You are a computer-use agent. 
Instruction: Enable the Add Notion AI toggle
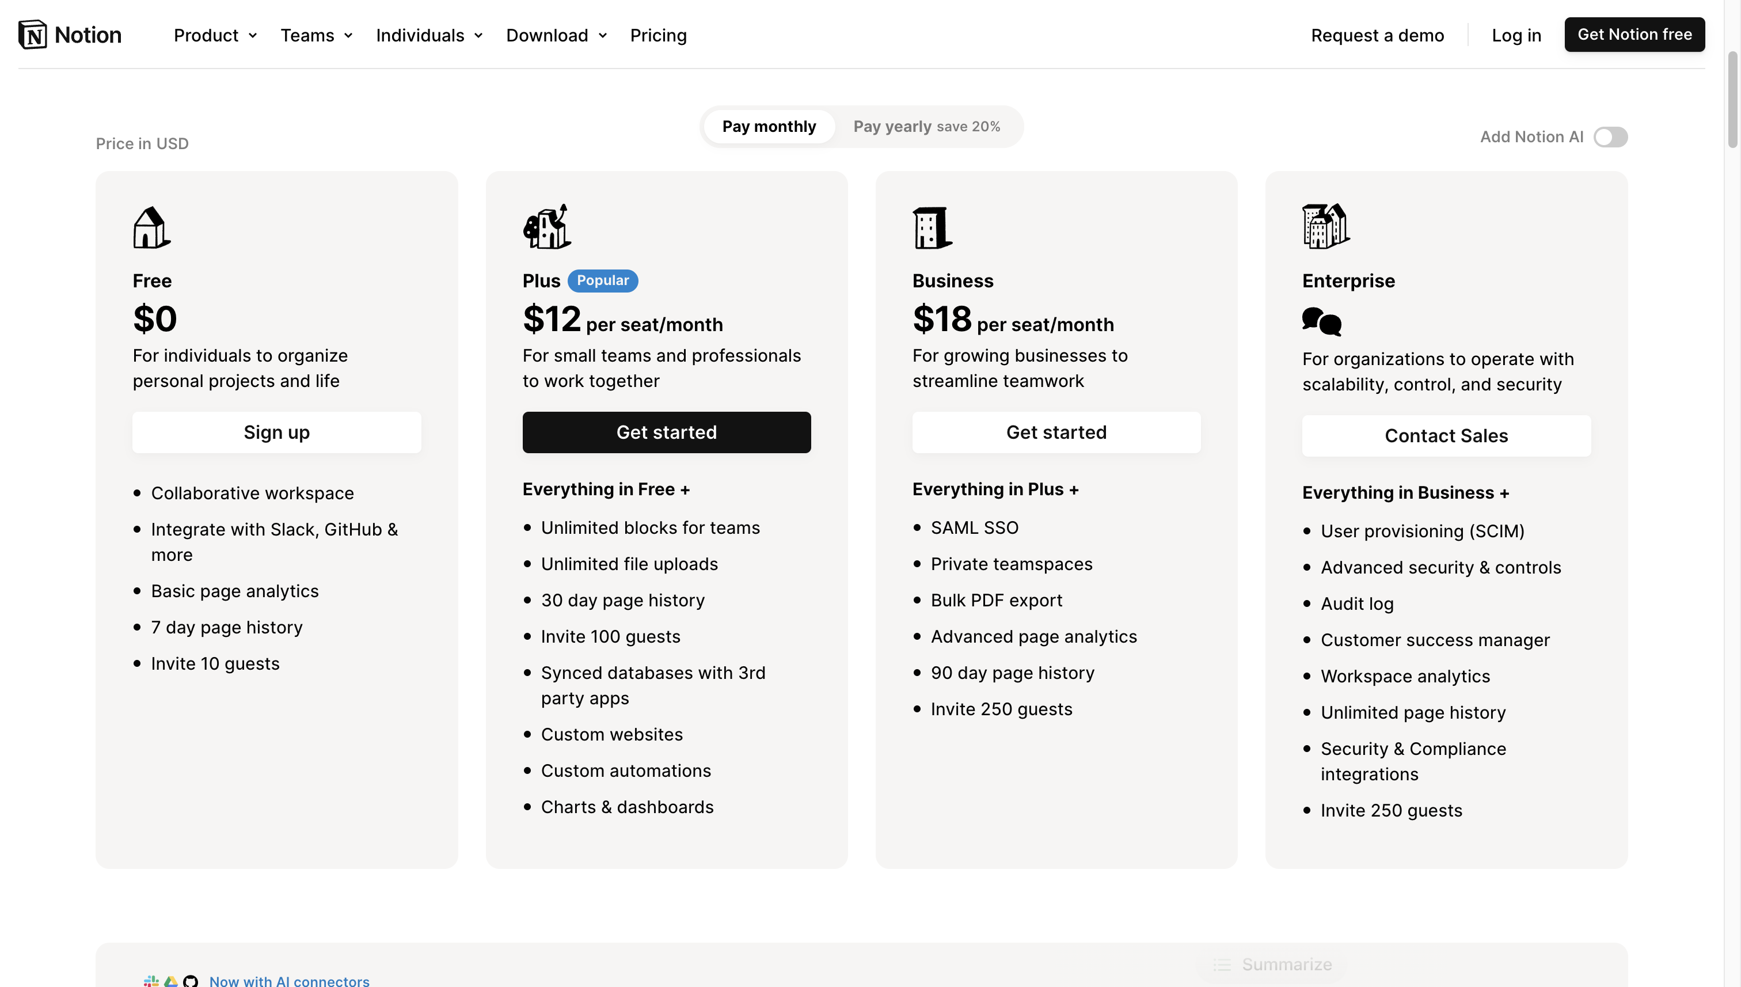(1611, 137)
